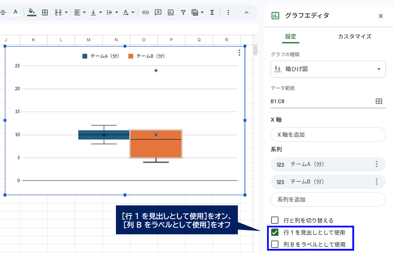Screen dimensions: 393x253
Task: Select column L header
Action: coord(61,40)
